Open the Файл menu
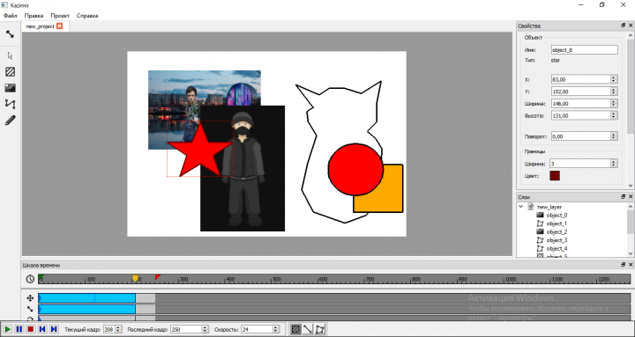This screenshot has width=635, height=337. coord(11,16)
